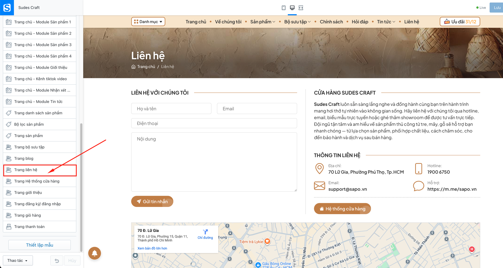The height and width of the screenshot is (268, 503).
Task: Click the 70 Đ. Lữ Gia map card title
Action: [148, 231]
